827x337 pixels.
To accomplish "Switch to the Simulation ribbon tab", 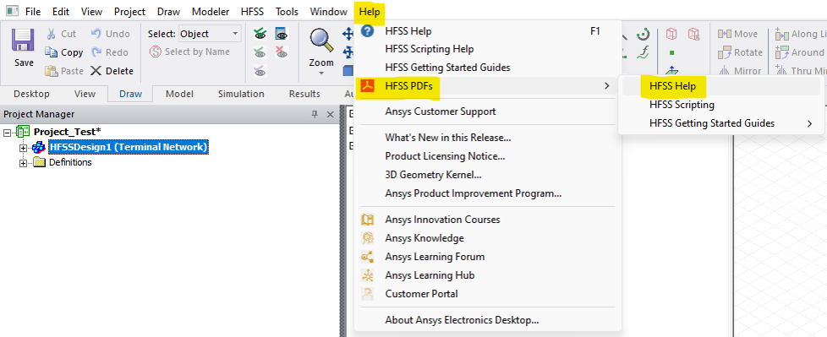I will click(241, 94).
